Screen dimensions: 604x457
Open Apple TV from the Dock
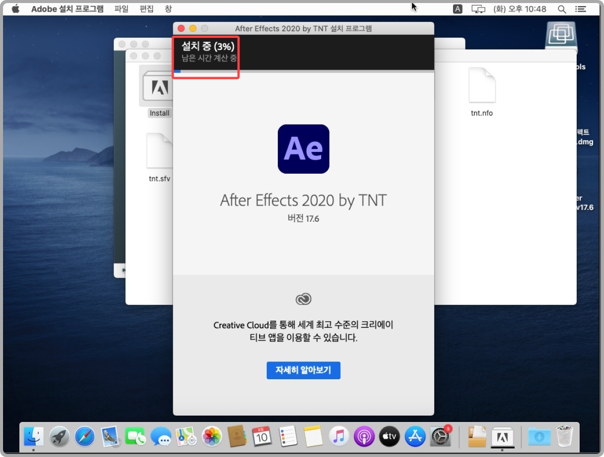pyautogui.click(x=389, y=437)
